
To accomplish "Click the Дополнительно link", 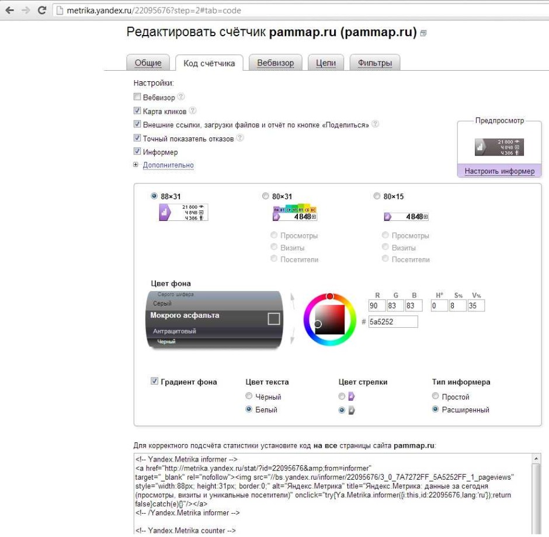I will pos(168,165).
